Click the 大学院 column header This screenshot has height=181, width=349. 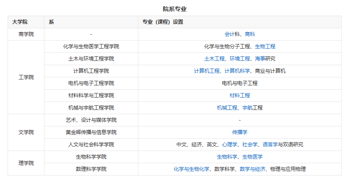(x=20, y=22)
